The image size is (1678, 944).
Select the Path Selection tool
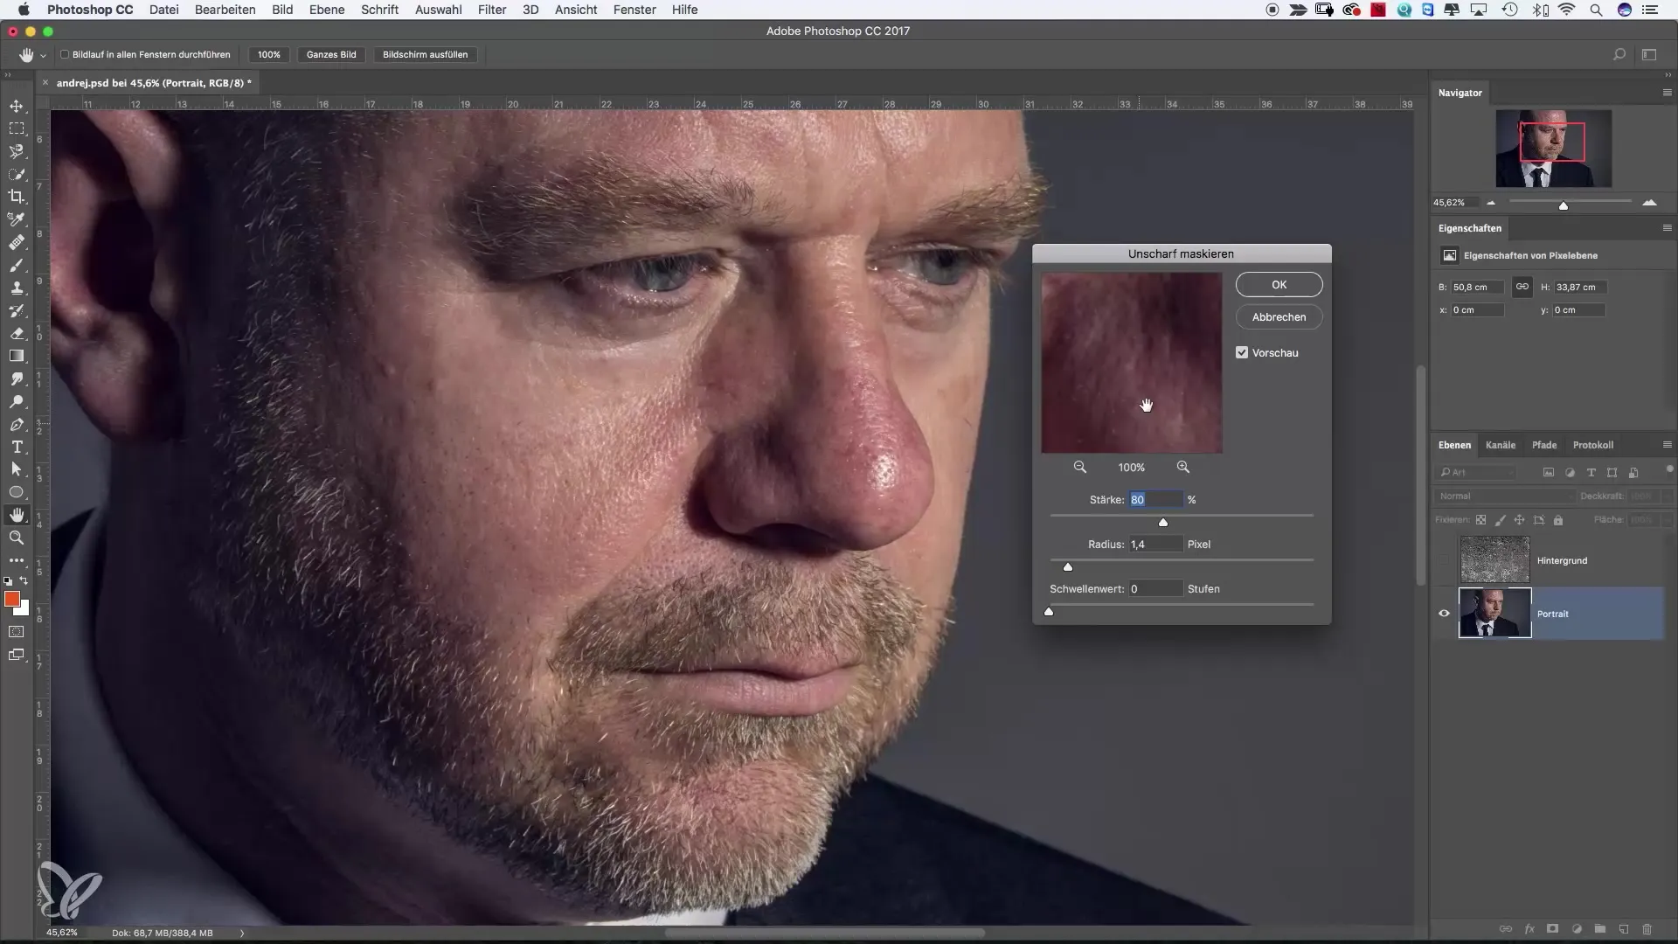click(x=17, y=469)
